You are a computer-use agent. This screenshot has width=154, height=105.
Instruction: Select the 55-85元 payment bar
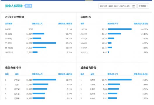click(44, 43)
